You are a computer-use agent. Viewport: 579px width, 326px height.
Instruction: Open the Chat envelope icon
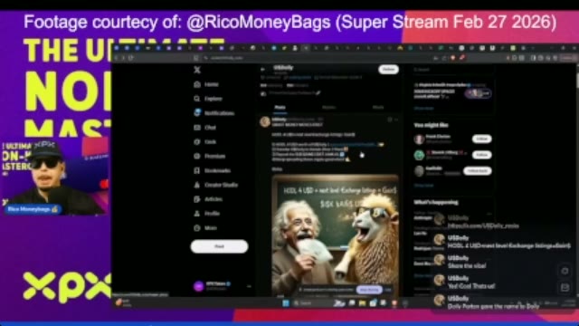[197, 128]
